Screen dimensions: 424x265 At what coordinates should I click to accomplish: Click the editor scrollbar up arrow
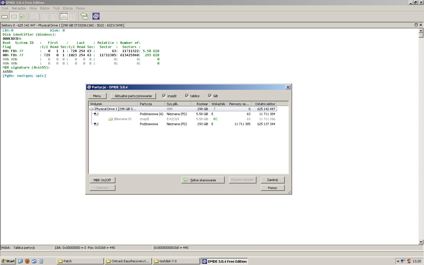421,31
